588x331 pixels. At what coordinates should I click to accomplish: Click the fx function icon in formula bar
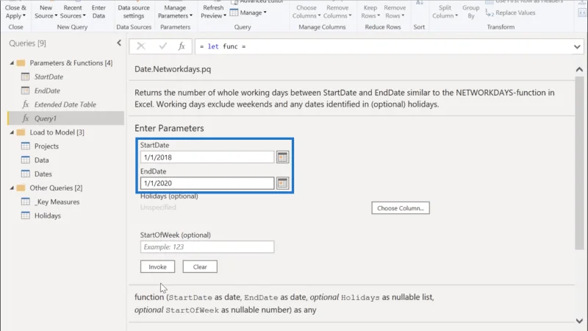tap(182, 46)
